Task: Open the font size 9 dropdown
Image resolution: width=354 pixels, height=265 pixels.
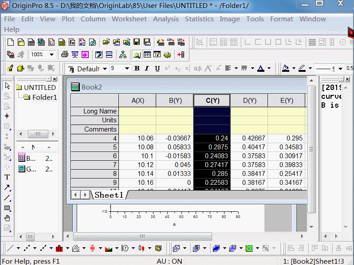Action: pos(127,69)
